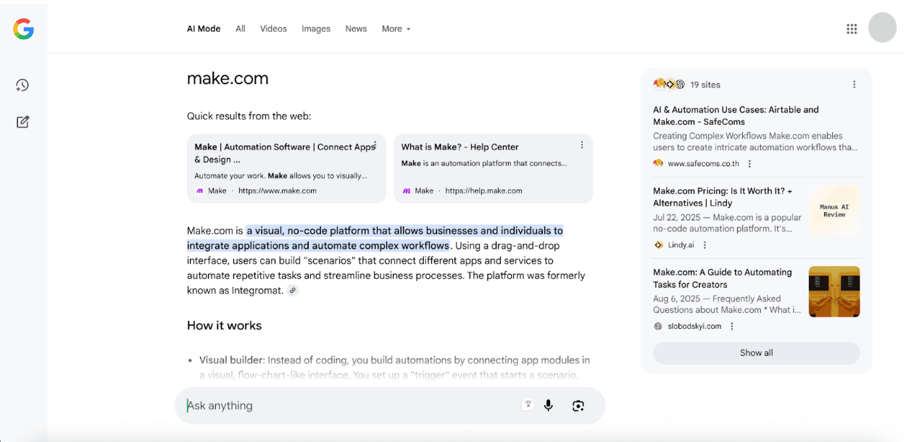Switch to the Images tab

tap(316, 28)
